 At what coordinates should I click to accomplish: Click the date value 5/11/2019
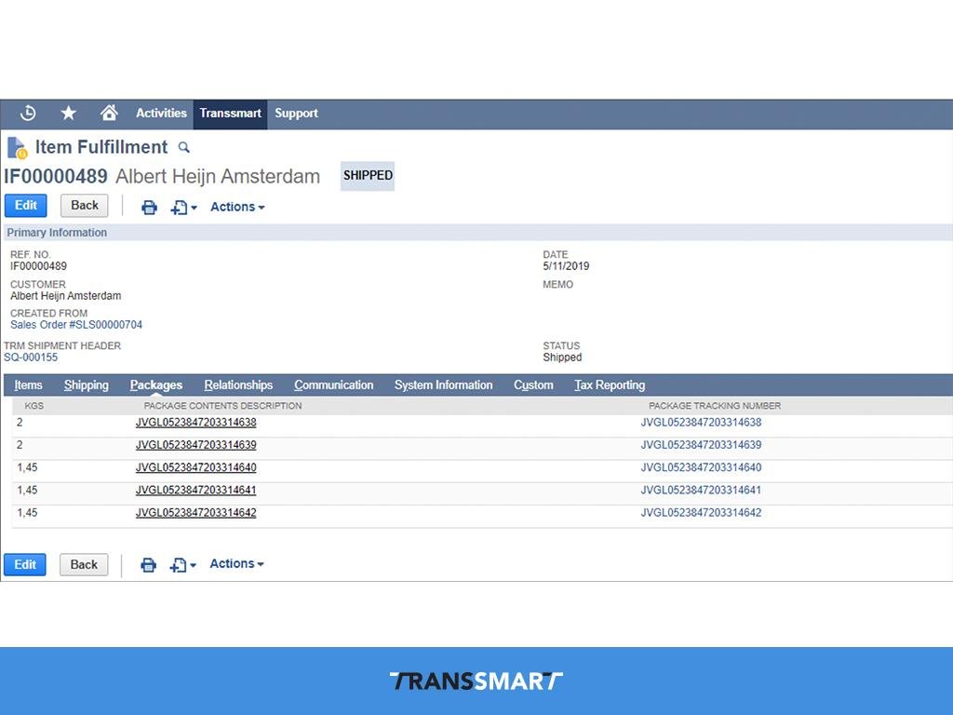pyautogui.click(x=566, y=266)
